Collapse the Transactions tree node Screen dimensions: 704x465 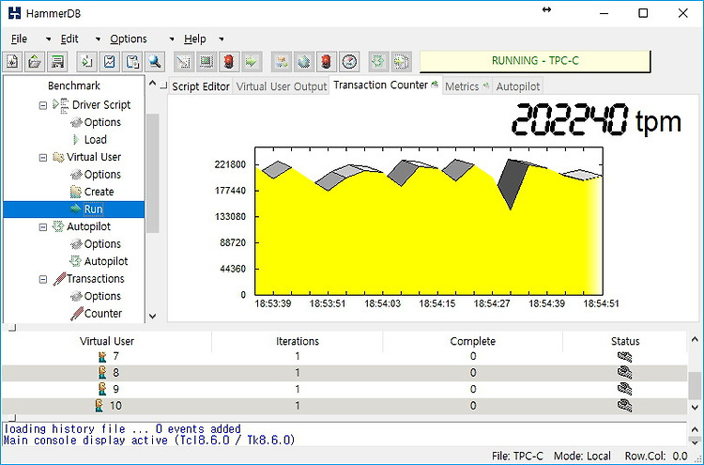click(43, 279)
